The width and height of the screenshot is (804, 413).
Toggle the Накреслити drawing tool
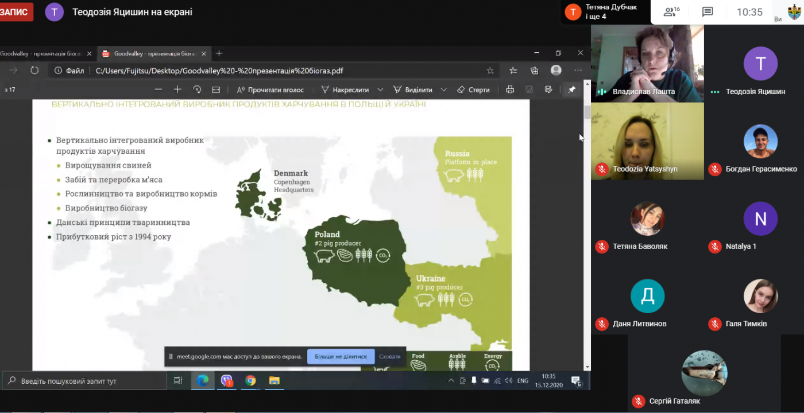click(345, 89)
